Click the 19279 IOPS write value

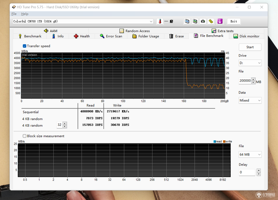coord(120,118)
